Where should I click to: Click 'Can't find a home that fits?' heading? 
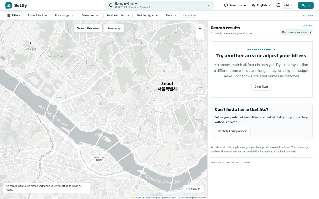[241, 109]
